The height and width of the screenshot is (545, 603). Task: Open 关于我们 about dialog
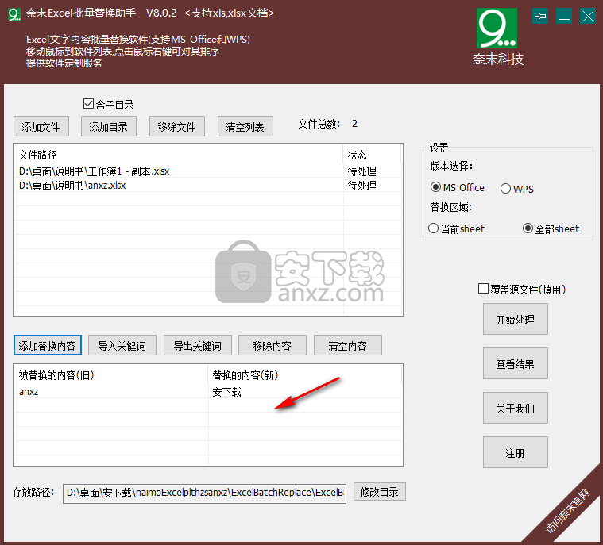(516, 408)
